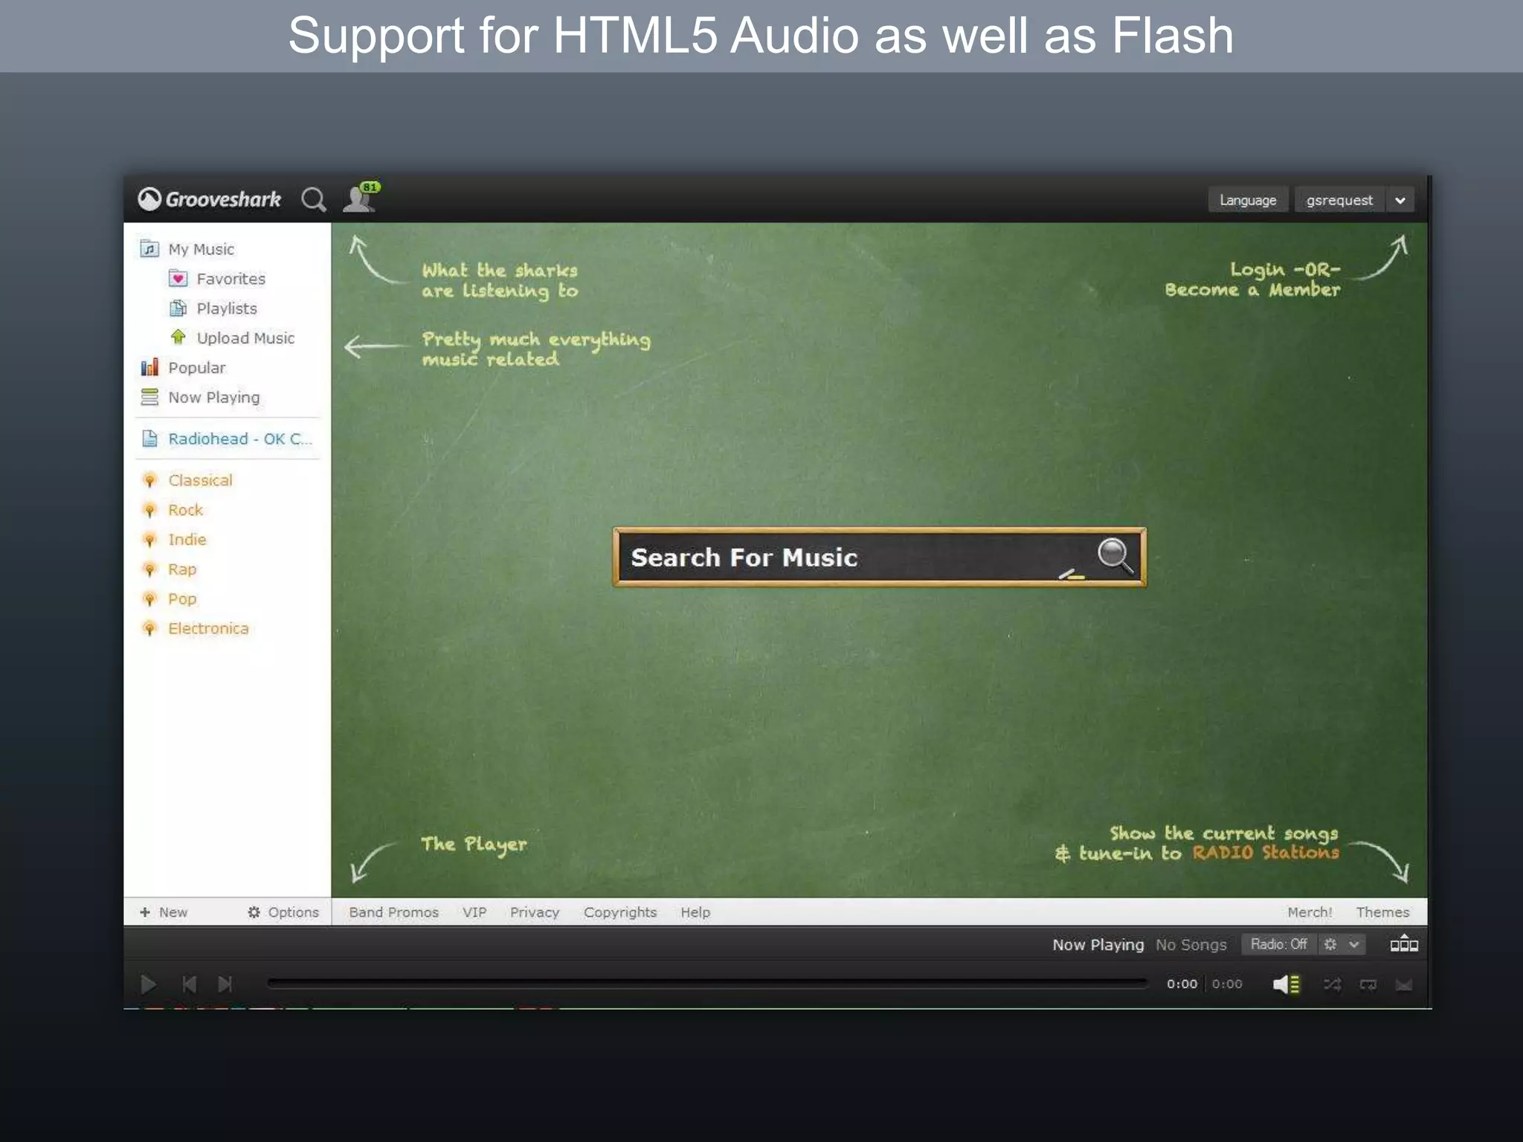The width and height of the screenshot is (1523, 1142).
Task: Click the Electronica station radio icon
Action: [x=149, y=629]
